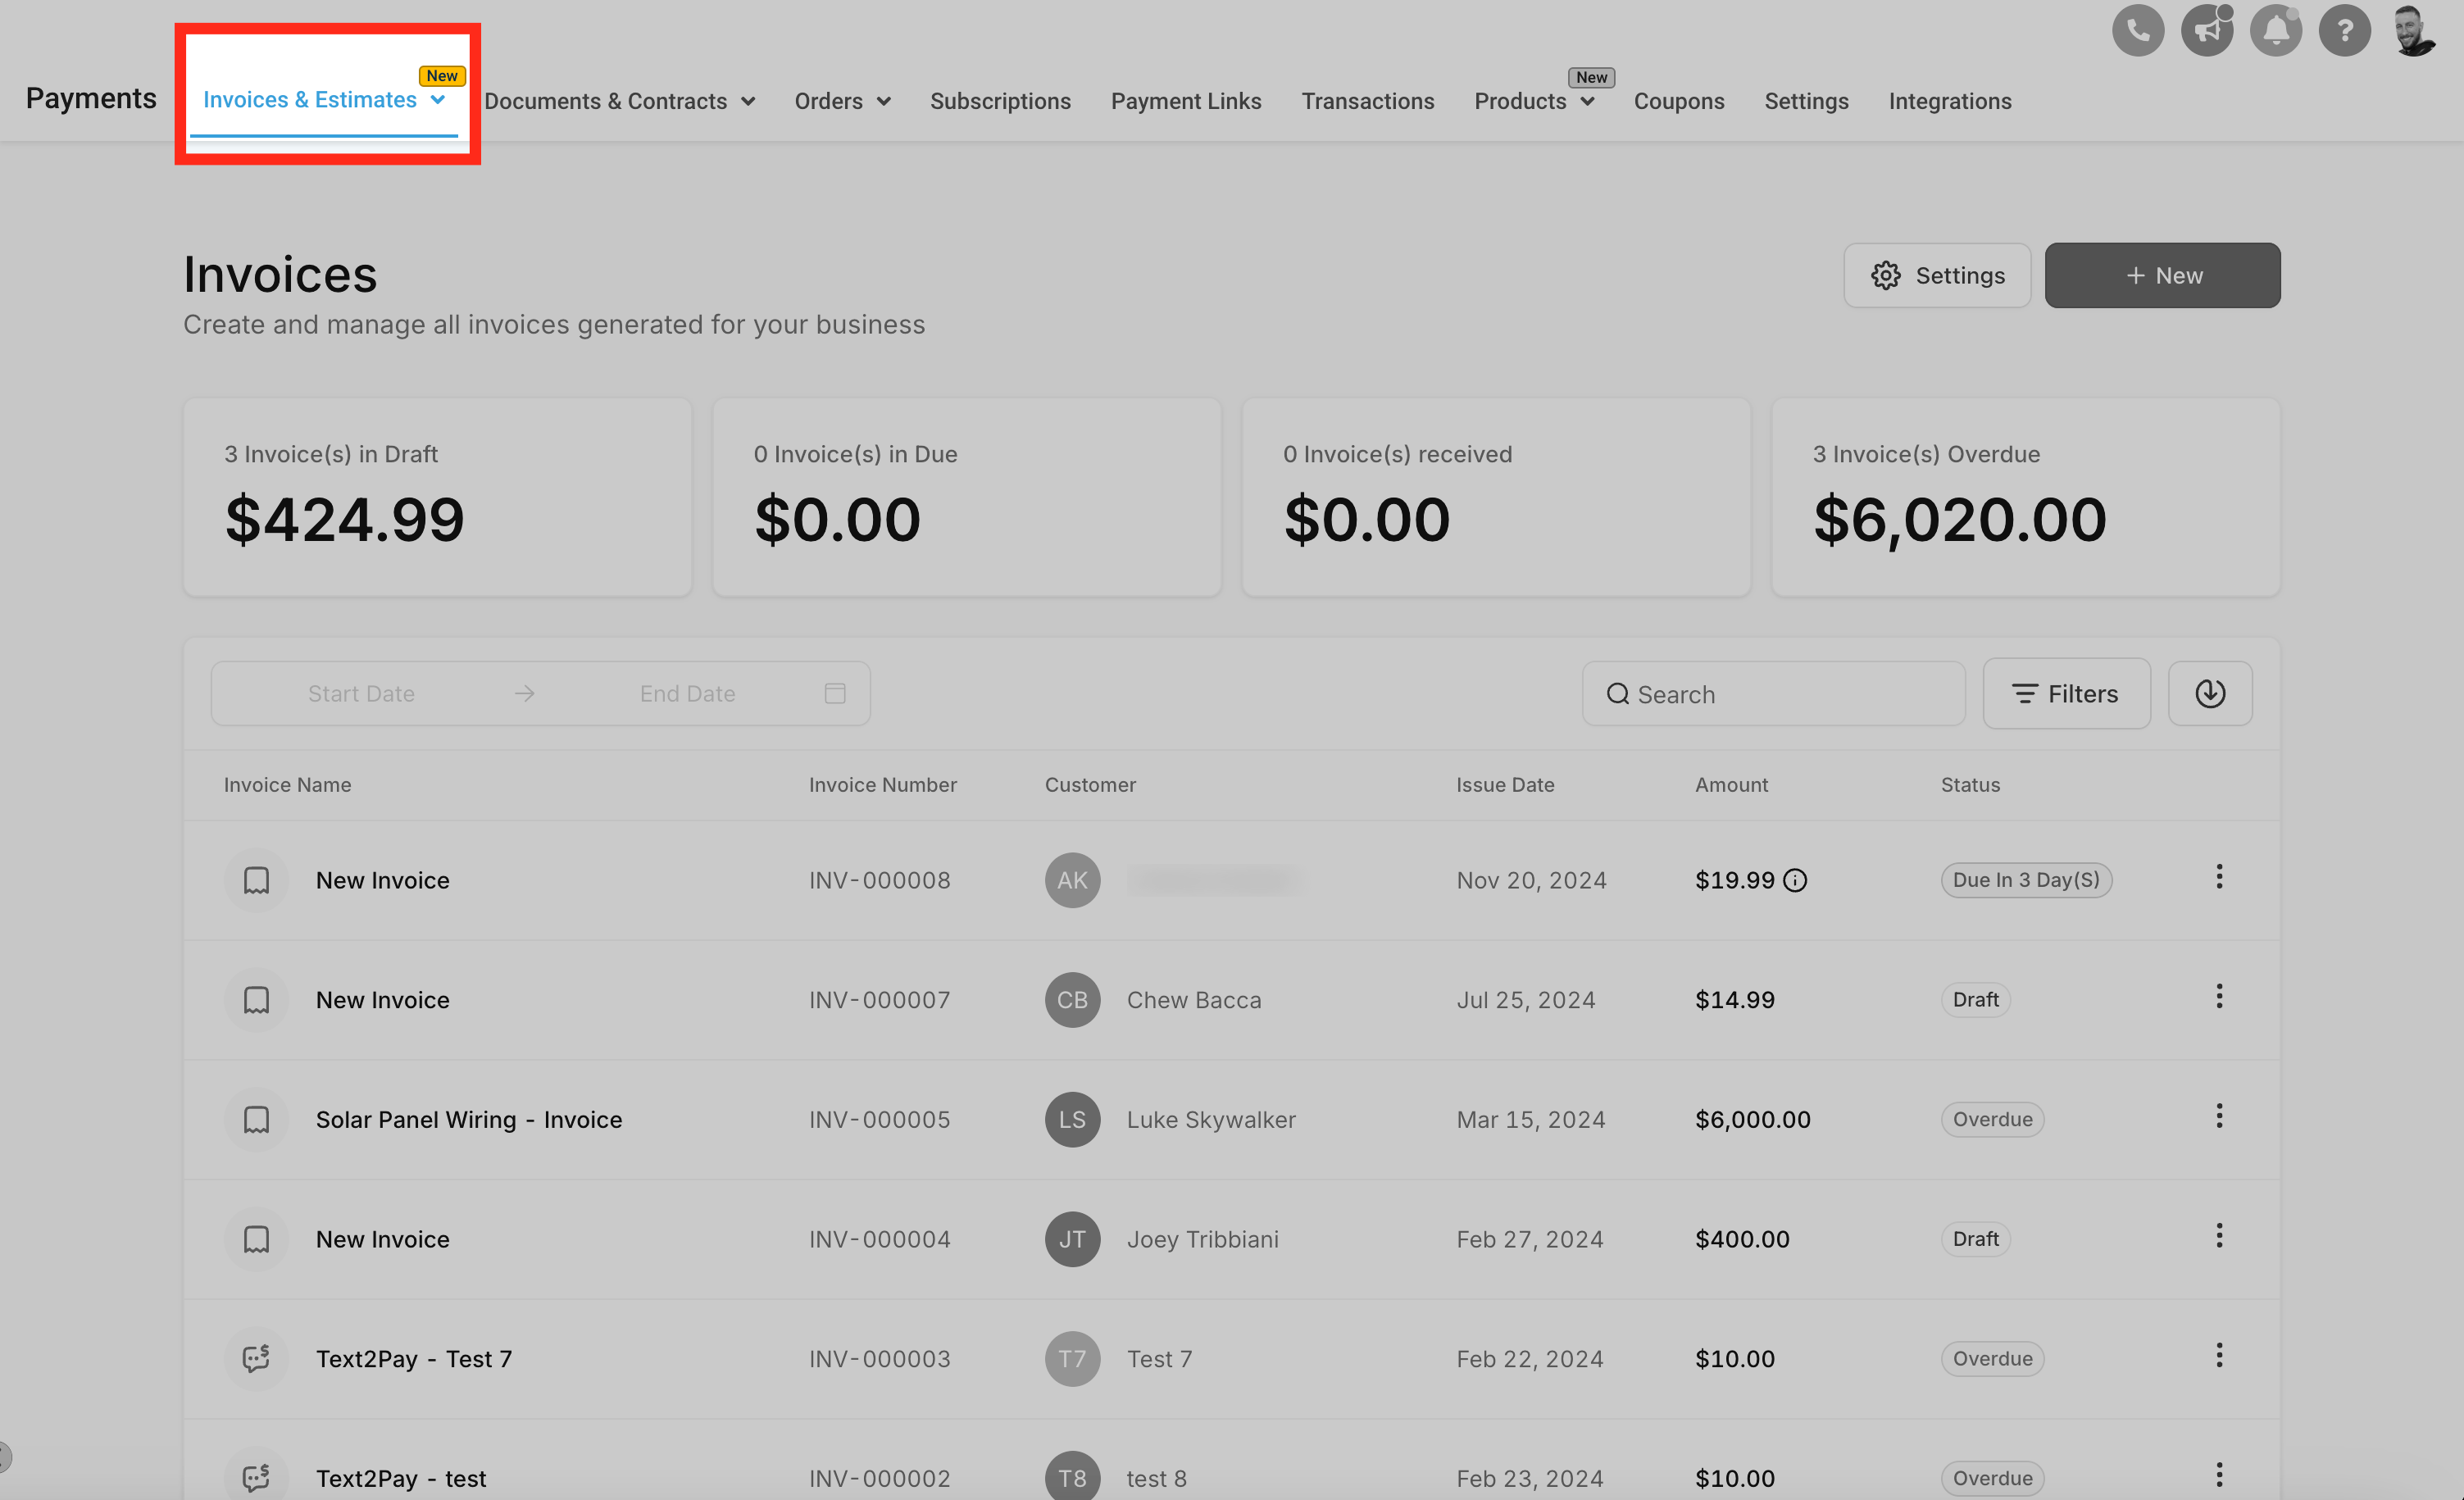Go to the Transactions tab
The width and height of the screenshot is (2464, 1500).
tap(1367, 101)
